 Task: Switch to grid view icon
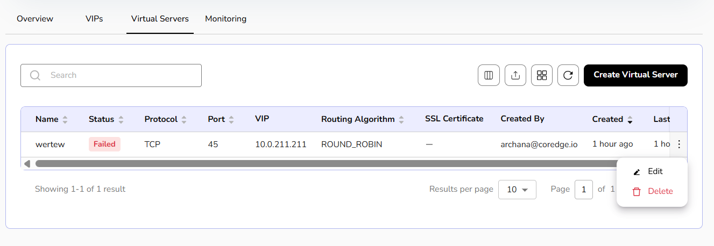point(542,75)
